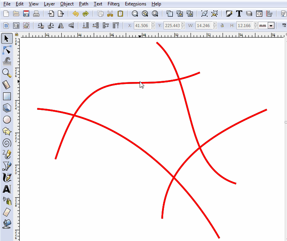The width and height of the screenshot is (287, 241).
Task: Click the X field spinner arrows
Action: pos(153,26)
